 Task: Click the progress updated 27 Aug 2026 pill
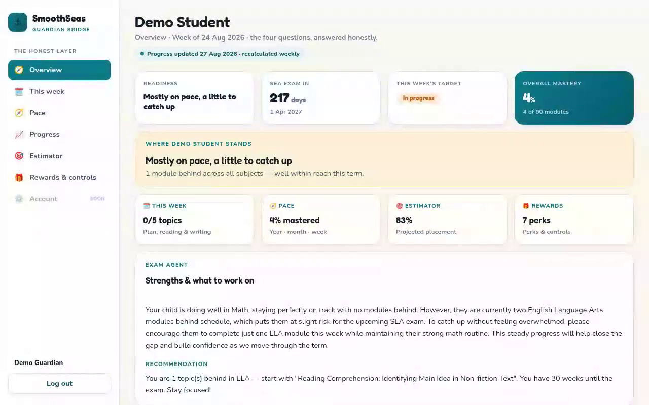point(220,54)
